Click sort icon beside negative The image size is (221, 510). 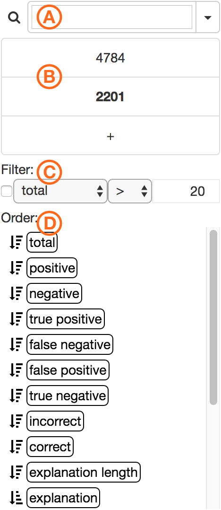point(16,293)
